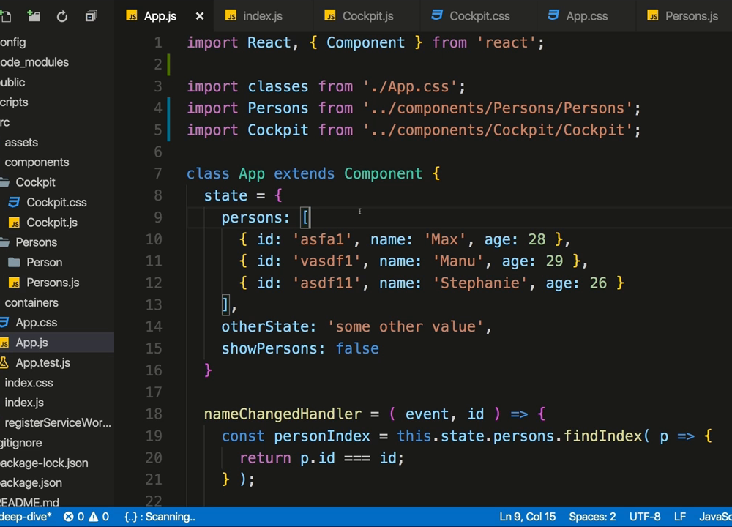Click on 'nameChangedHandler' in line 18
732x527 pixels.
pos(283,414)
